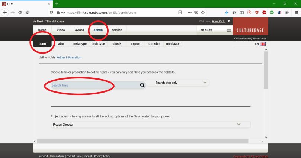301x158 pixels.
Task: Switch to the video tab
Action: [61, 30]
